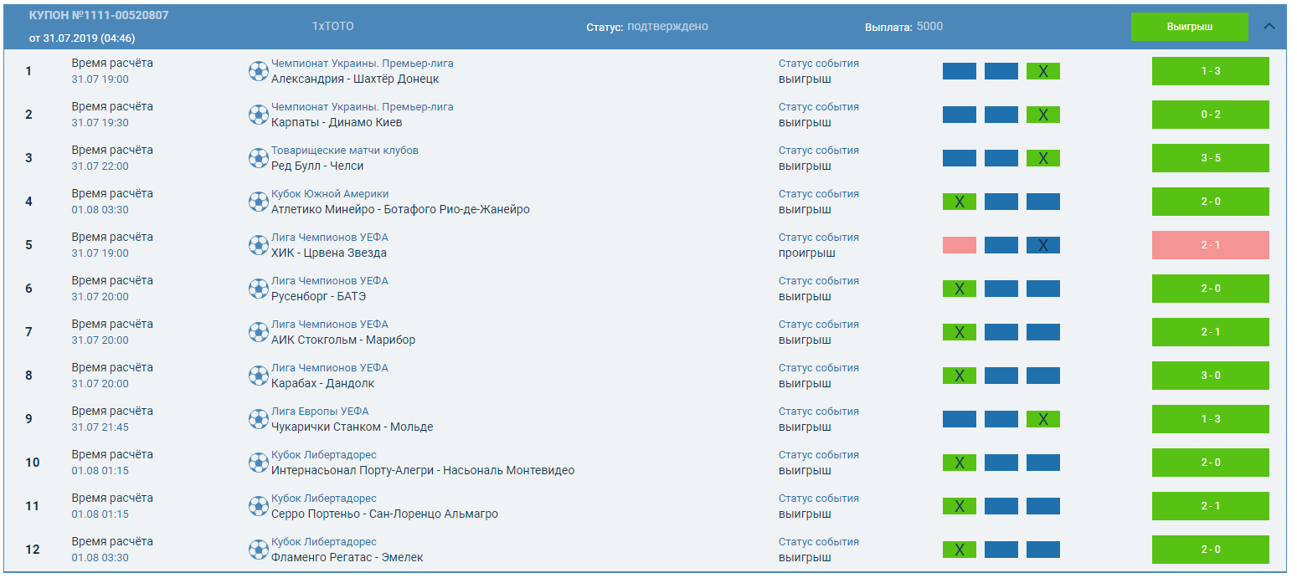Click the coupon number КУПОН №1111-00520807 title
The height and width of the screenshot is (578, 1297).
point(99,16)
